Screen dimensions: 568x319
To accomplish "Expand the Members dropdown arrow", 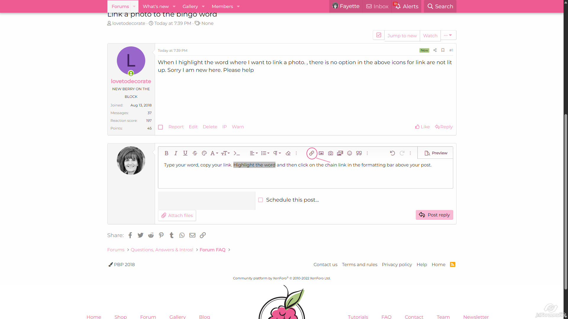I will (x=238, y=6).
